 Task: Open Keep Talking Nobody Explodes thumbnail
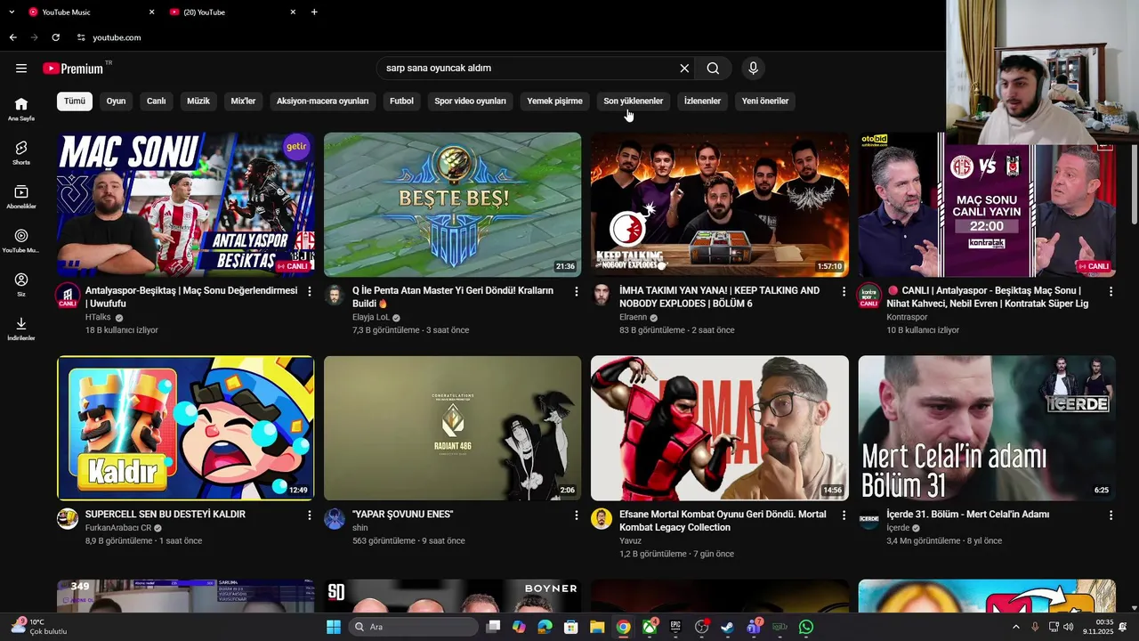719,205
